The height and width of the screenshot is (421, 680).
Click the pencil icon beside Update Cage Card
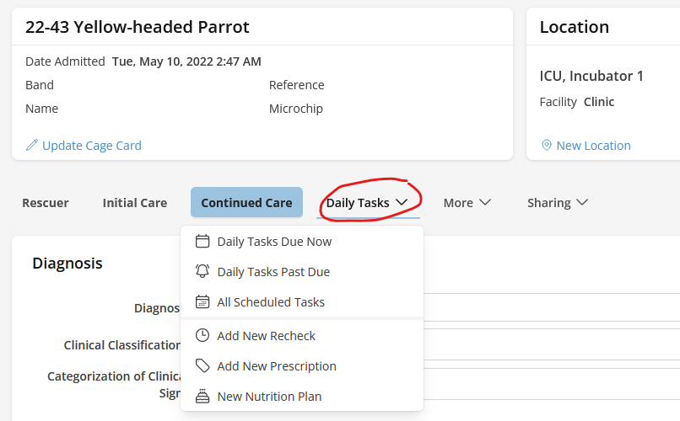(x=32, y=146)
